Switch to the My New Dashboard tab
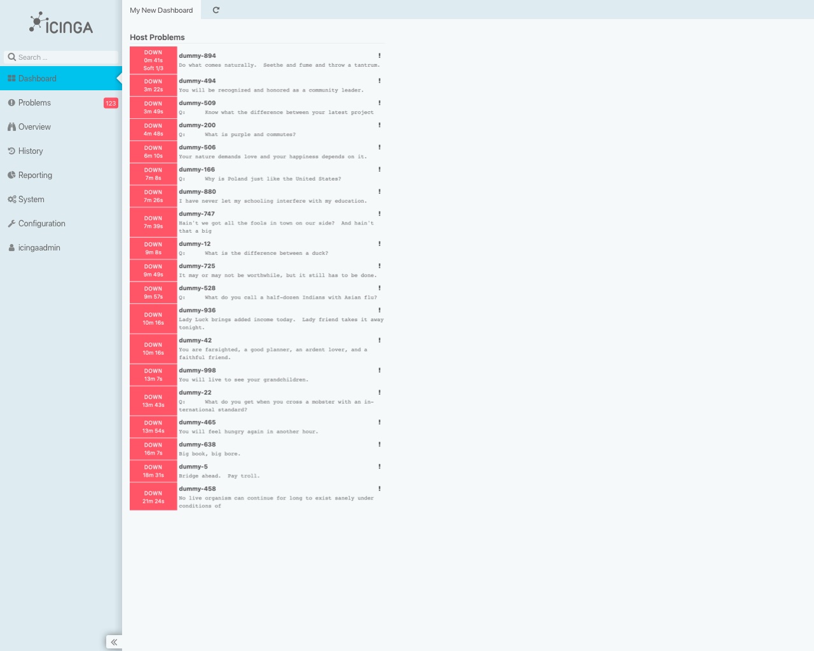Screen dimensions: 814x651 161,10
